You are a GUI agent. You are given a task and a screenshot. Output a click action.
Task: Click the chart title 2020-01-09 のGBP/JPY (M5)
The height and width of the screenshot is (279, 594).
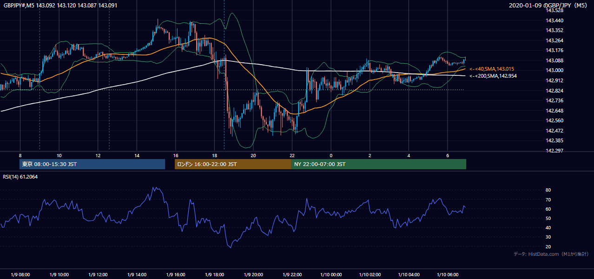549,5
